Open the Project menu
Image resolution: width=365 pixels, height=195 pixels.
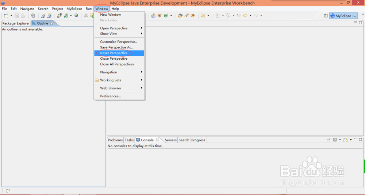58,9
